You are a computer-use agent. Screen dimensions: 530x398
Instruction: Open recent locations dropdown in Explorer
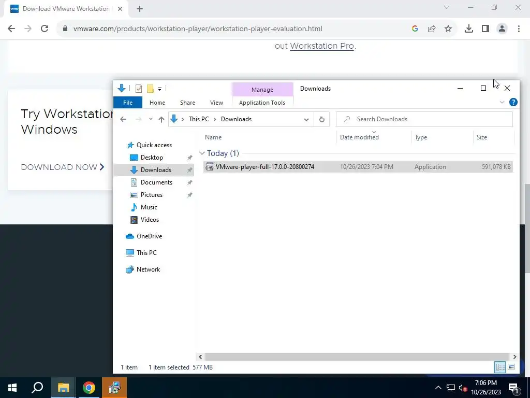151,119
